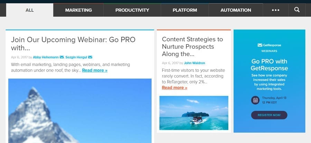
Task: Select the ALL tab
Action: point(30,10)
